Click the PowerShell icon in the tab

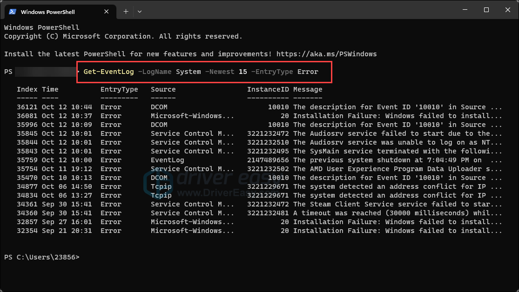(x=13, y=12)
